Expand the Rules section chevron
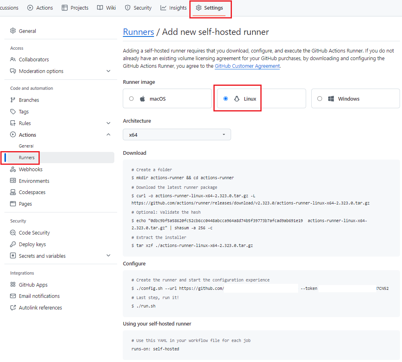The height and width of the screenshot is (362, 402). click(108, 123)
